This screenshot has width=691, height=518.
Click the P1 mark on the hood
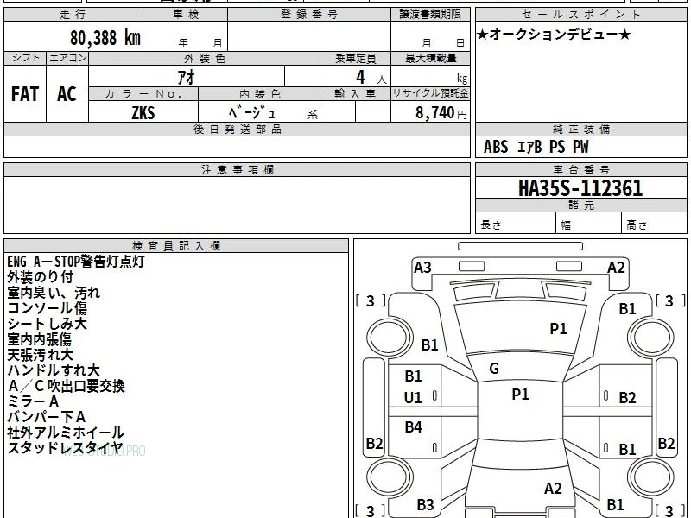[x=558, y=329]
